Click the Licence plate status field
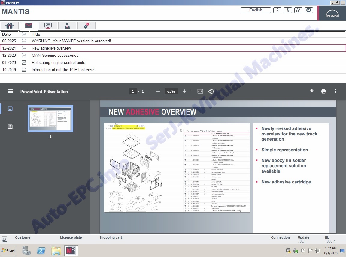 [x=71, y=237]
